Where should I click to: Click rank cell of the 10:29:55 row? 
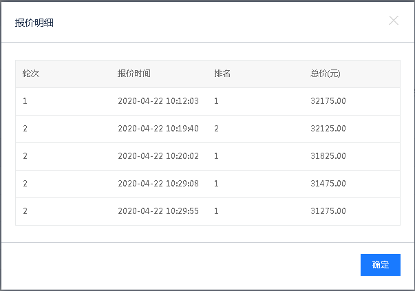[x=217, y=211]
